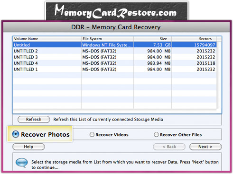Click the MemoryCardRestore.com banner
The height and width of the screenshot is (174, 233).
click(x=117, y=11)
